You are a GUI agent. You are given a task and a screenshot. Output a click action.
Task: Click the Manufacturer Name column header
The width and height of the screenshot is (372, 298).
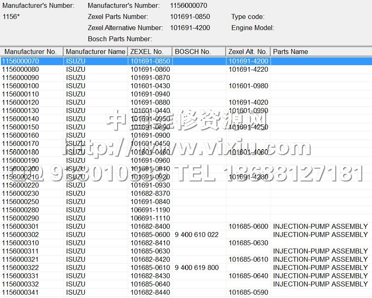95,52
